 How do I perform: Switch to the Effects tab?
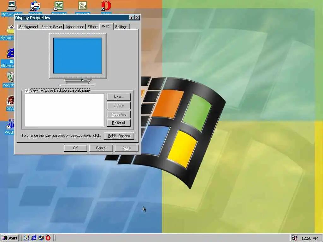[93, 27]
